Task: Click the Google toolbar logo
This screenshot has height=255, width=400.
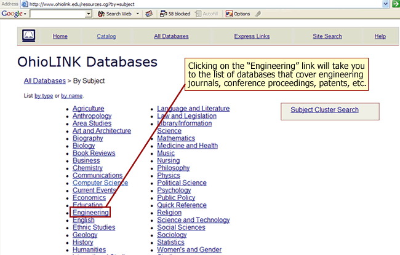Action: (x=12, y=14)
